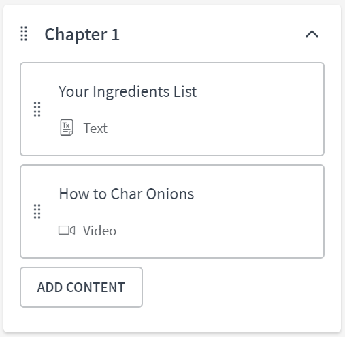This screenshot has height=337, width=345.
Task: Click the Video label under How to Char Onions
Action: click(x=99, y=231)
